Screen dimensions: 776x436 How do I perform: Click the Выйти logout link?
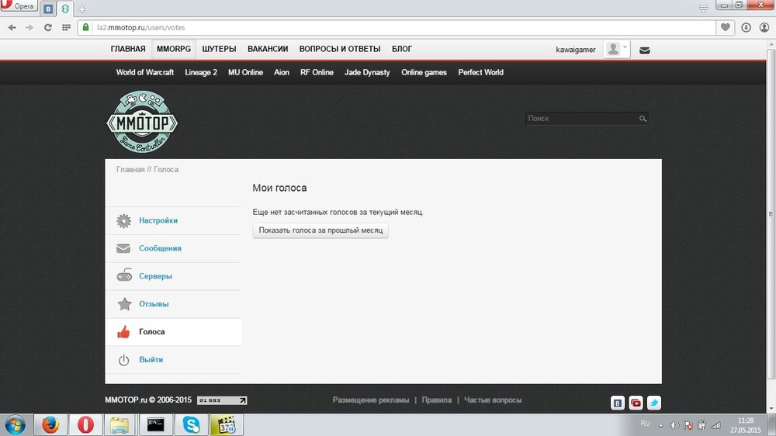pyautogui.click(x=151, y=360)
